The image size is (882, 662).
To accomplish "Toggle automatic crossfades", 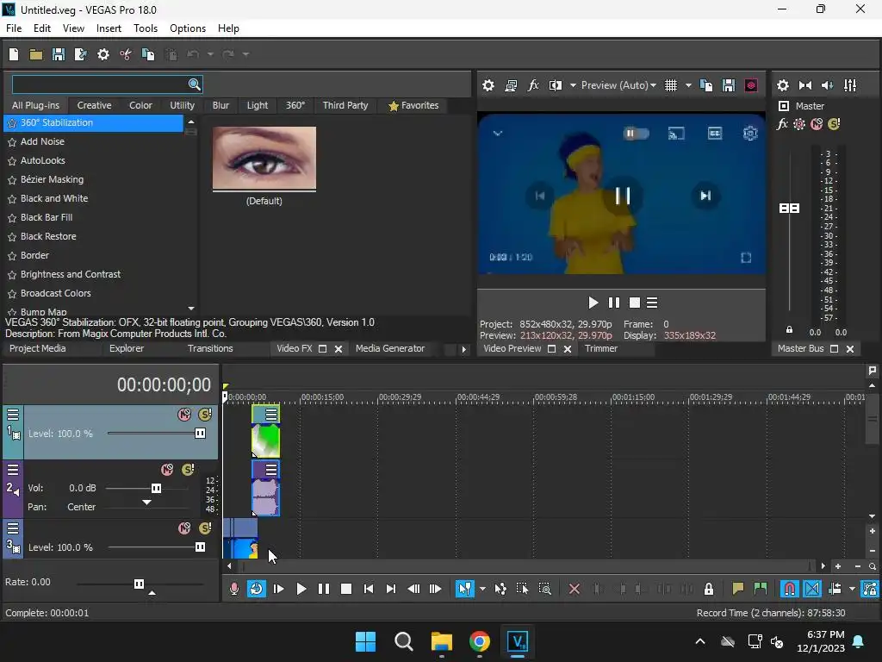I will coord(812,589).
